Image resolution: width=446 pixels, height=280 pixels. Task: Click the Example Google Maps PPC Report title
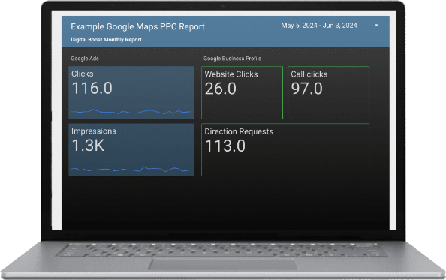137,26
